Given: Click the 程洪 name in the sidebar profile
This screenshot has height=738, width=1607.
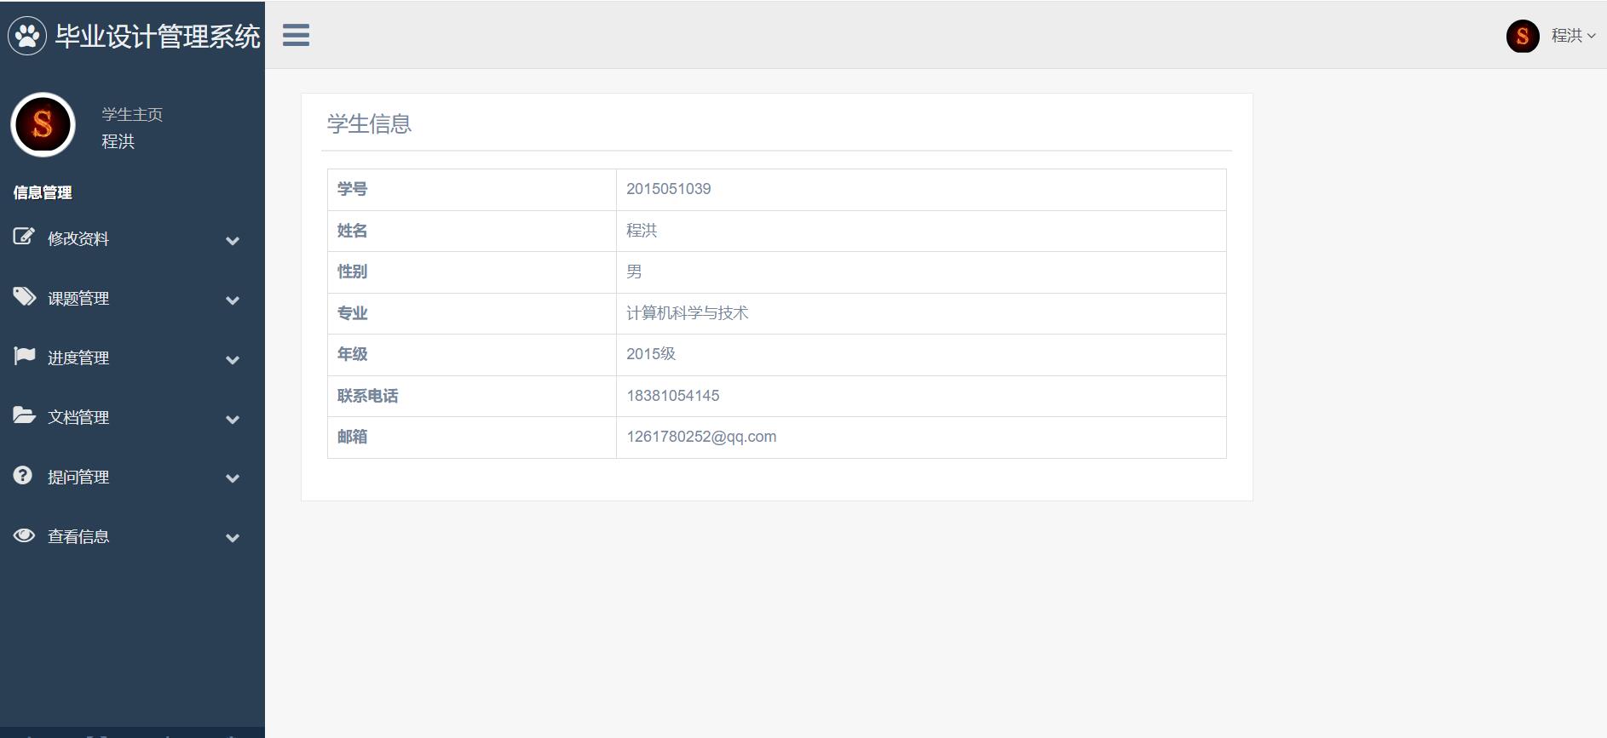Looking at the screenshot, I should tap(118, 141).
